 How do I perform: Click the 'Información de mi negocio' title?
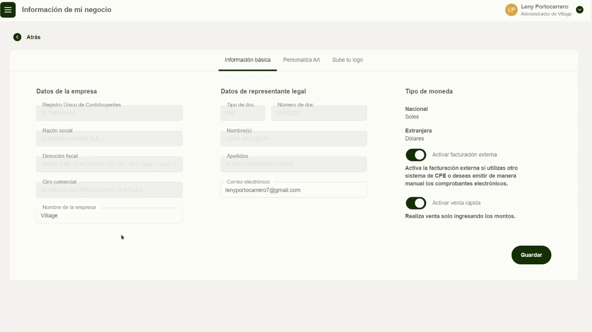[x=66, y=10]
